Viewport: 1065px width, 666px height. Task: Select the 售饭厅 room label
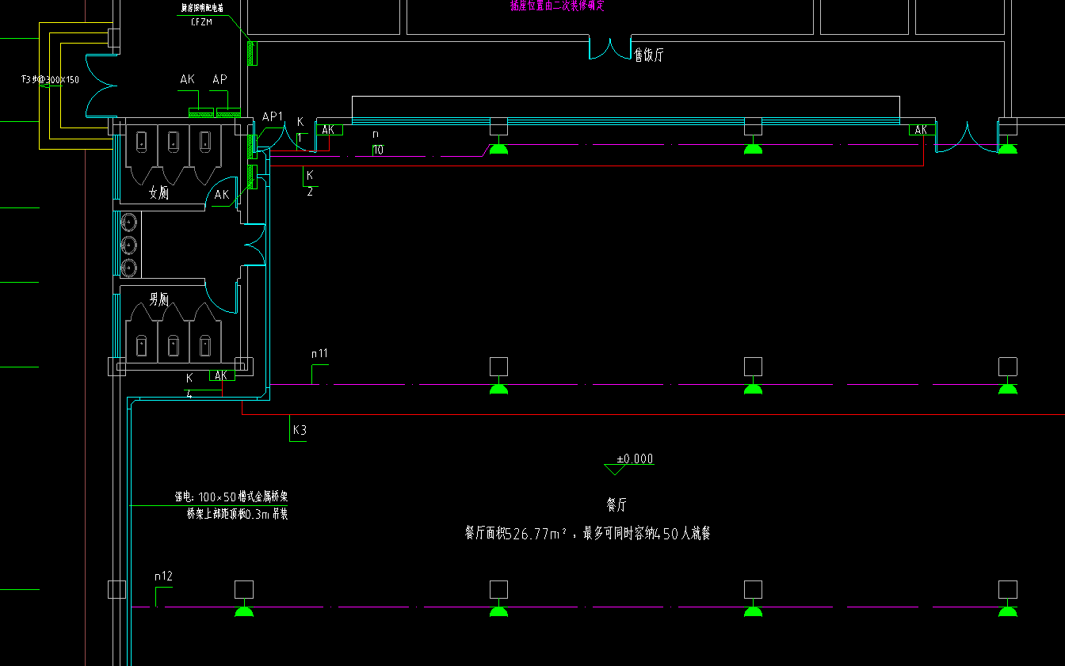(647, 55)
